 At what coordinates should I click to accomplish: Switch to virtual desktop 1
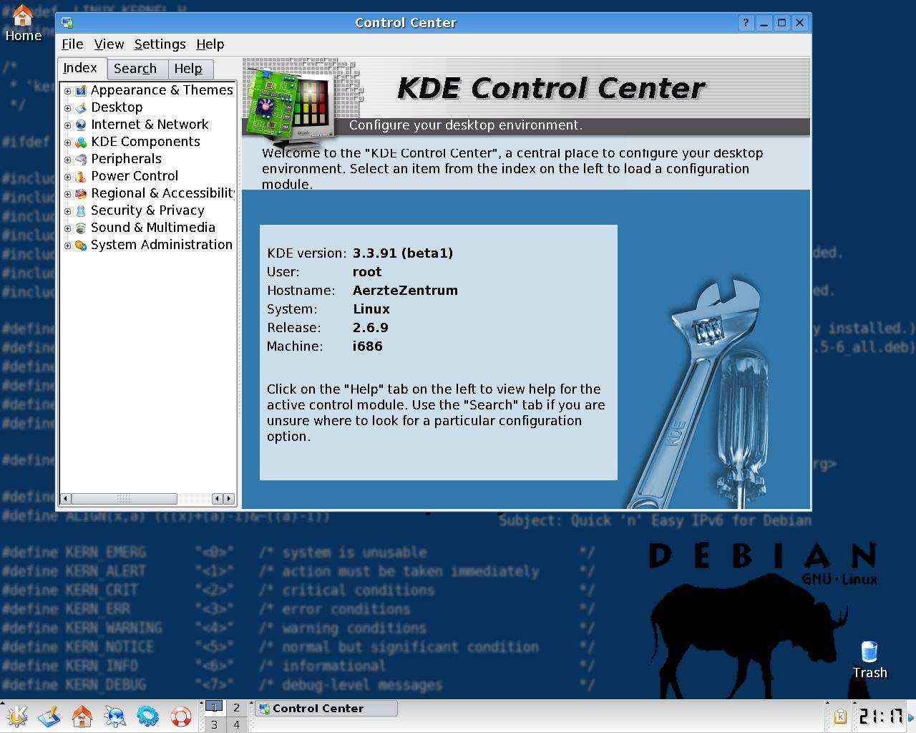point(214,708)
